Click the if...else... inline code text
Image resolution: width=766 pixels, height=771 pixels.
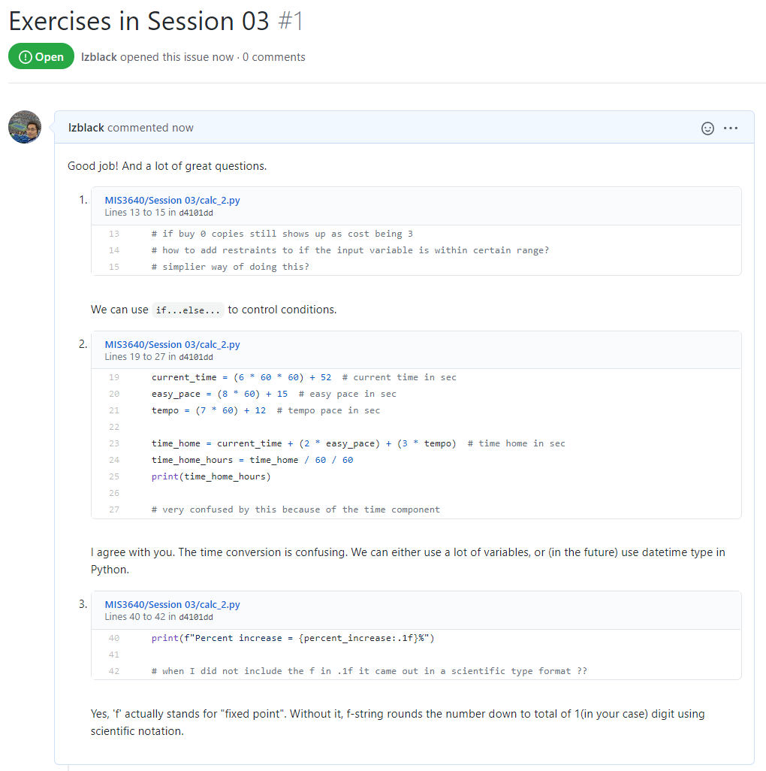click(188, 310)
